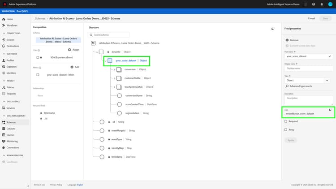The image size is (336, 189).
Task: Click the Search schema field
Action: point(109,35)
